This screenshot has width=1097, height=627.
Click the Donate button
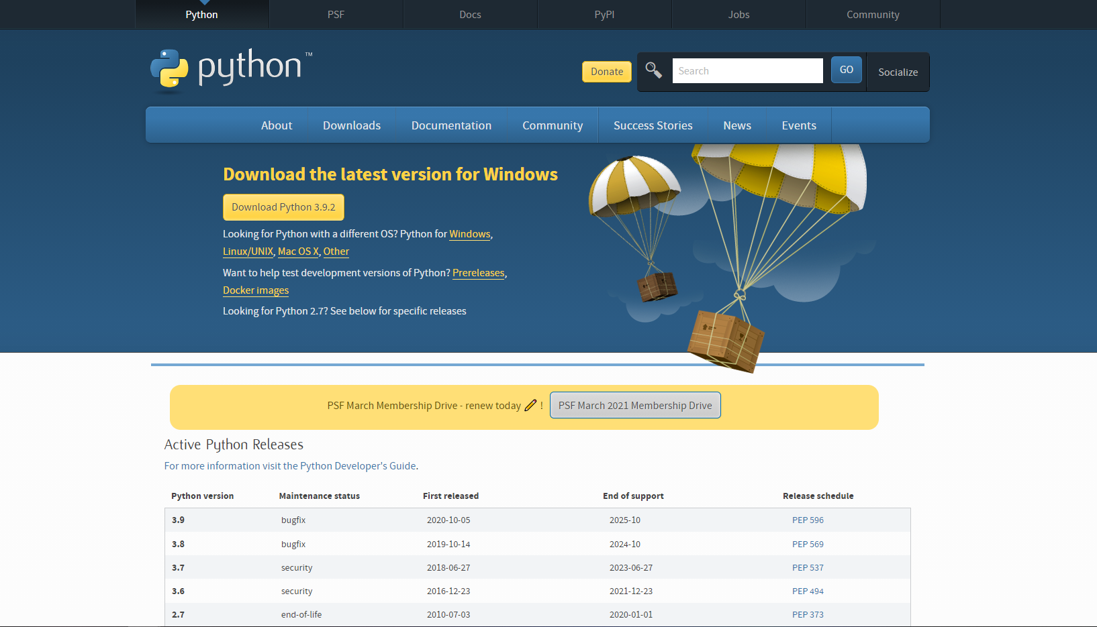tap(607, 72)
